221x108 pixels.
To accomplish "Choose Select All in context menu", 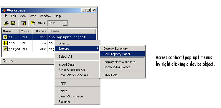I will (x=77, y=57).
